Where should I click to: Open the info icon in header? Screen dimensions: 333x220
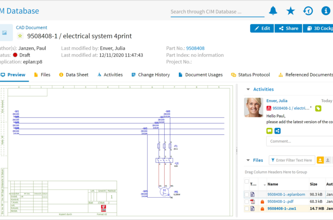pyautogui.click(x=326, y=11)
